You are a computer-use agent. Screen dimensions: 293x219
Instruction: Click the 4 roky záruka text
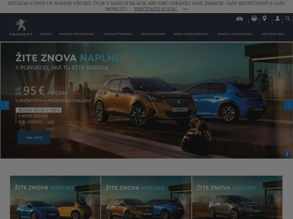click(33, 116)
